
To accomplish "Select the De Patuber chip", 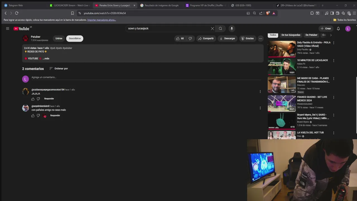I will [x=311, y=35].
